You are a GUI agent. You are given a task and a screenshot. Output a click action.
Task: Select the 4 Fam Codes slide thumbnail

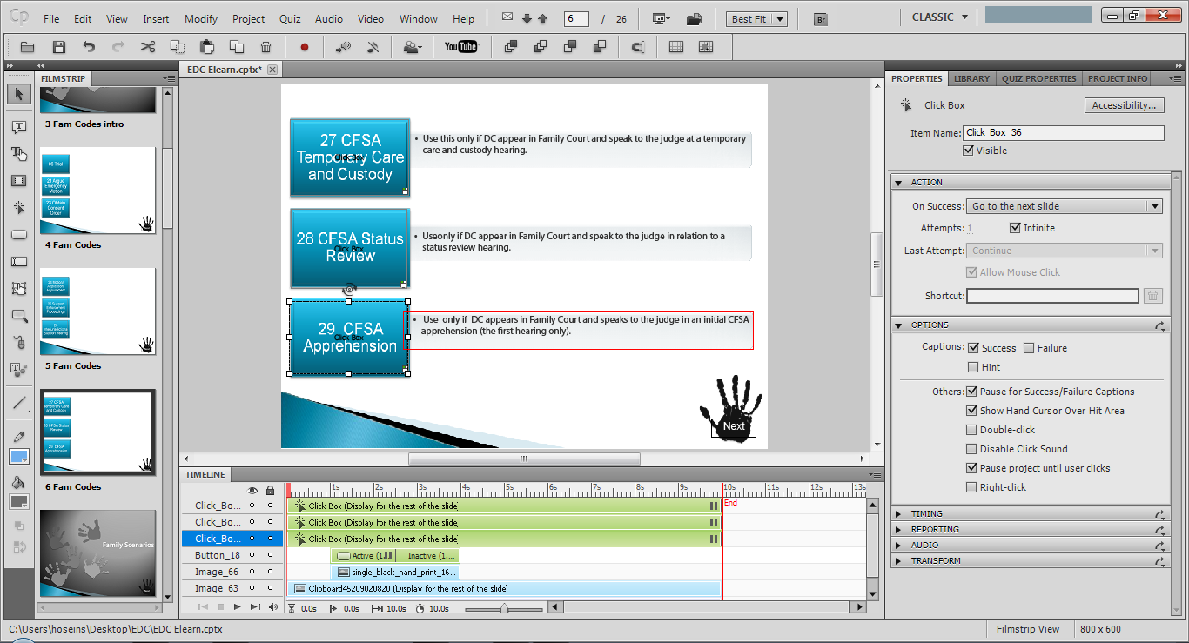click(x=97, y=191)
